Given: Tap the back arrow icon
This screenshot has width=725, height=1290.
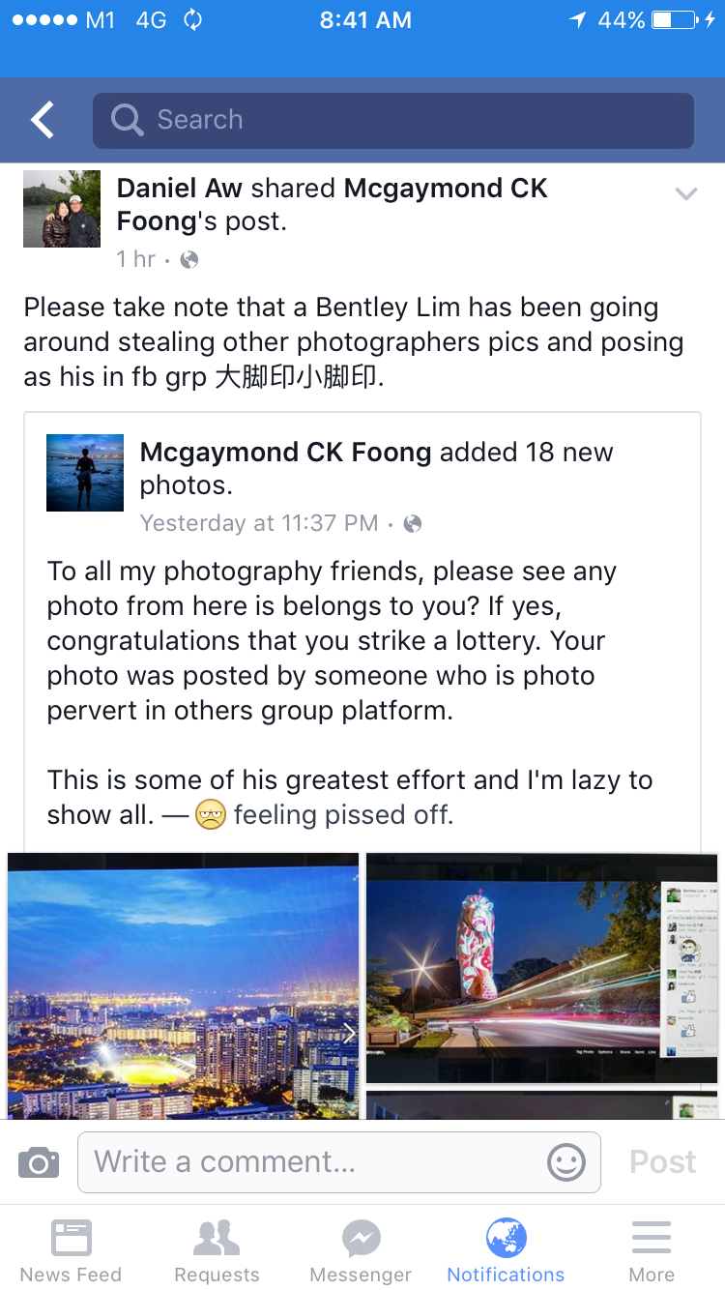Looking at the screenshot, I should coord(43,120).
